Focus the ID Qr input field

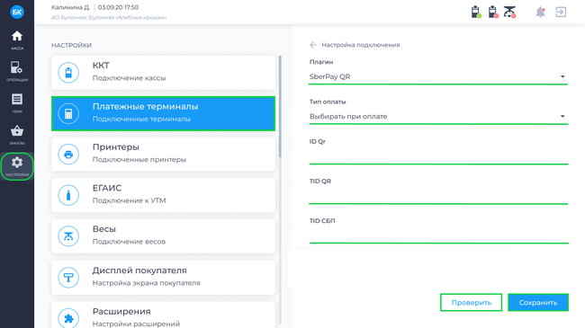coord(438,155)
